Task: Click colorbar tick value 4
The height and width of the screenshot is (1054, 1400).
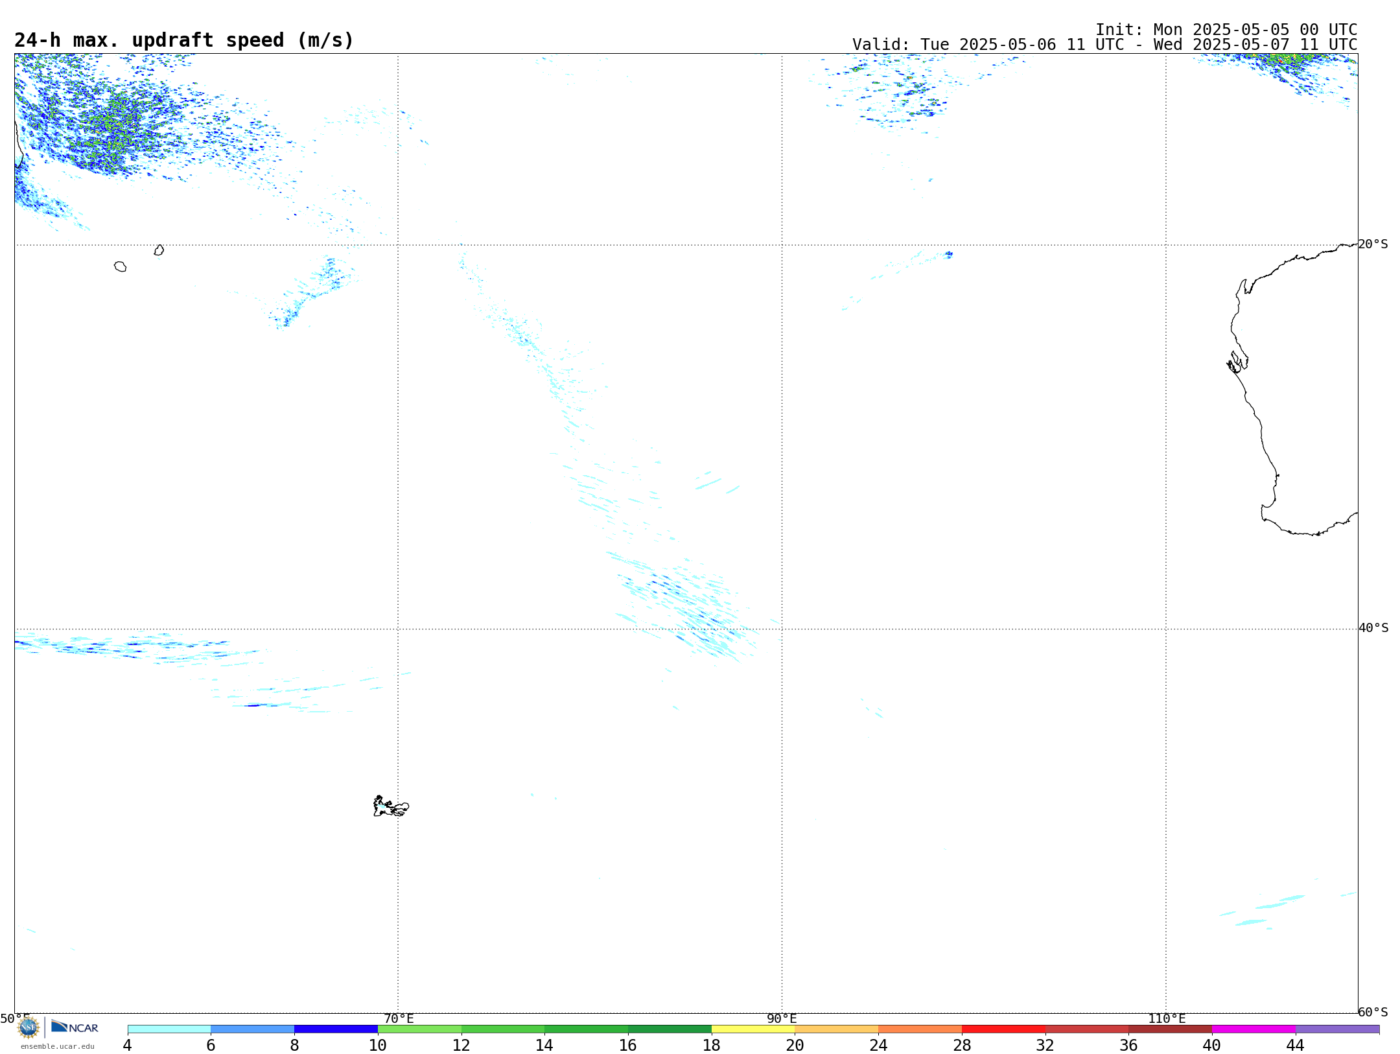Action: coord(127,1045)
